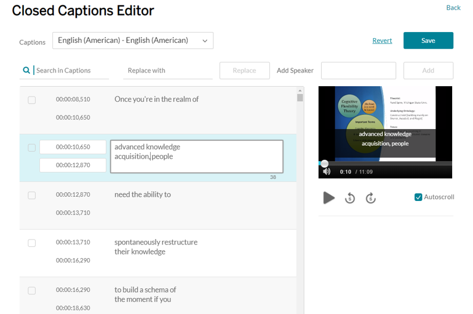The image size is (473, 314).
Task: Mute the video player volume
Action: tap(326, 172)
